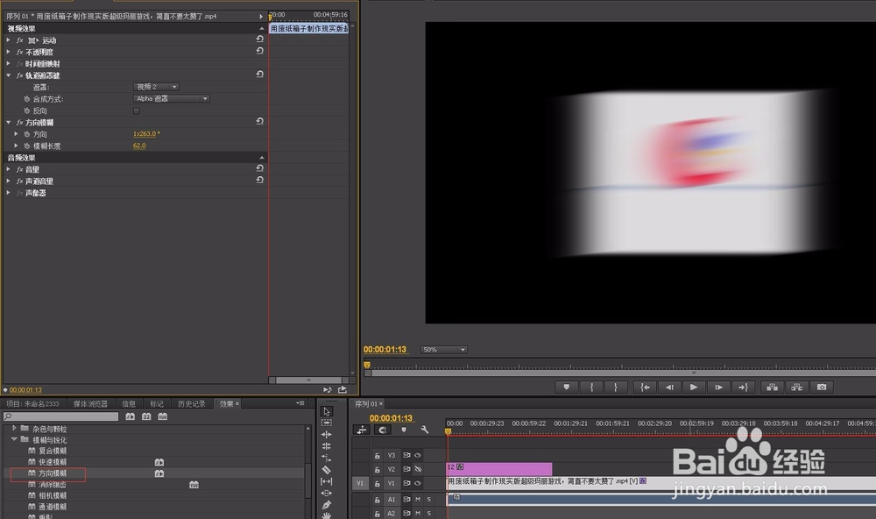Reset the 运动 effect
The width and height of the screenshot is (876, 519).
[x=260, y=39]
